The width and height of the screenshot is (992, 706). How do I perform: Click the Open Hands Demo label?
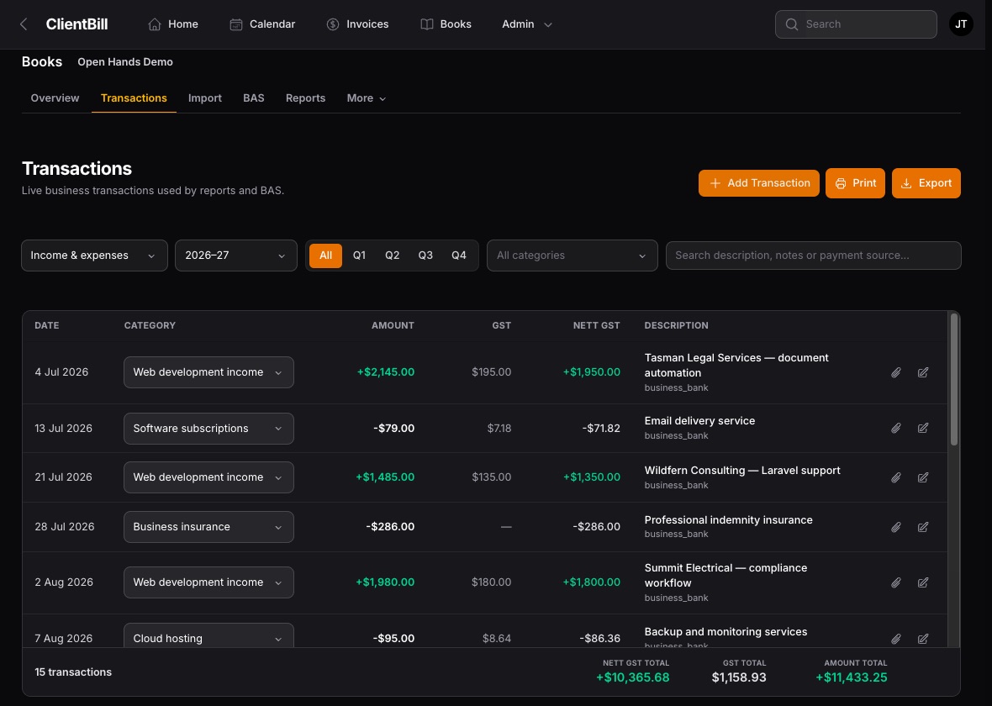point(125,62)
